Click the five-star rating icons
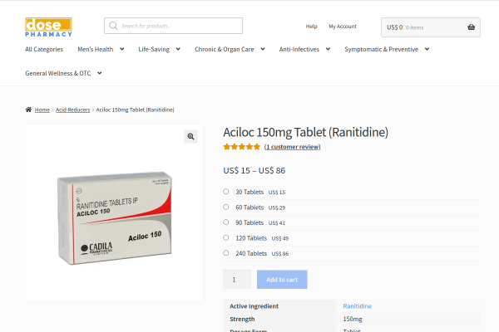Screen dimensions: 499x332 (x=241, y=147)
